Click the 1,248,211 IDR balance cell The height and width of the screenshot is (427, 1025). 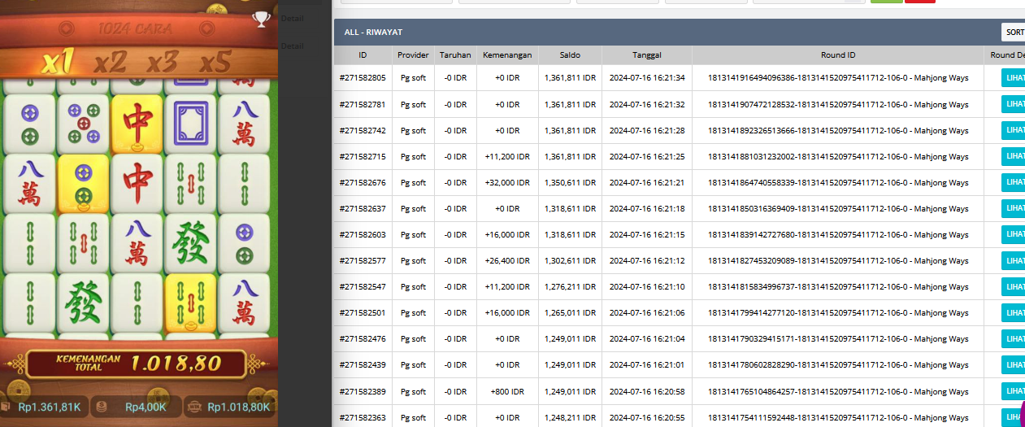(x=570, y=417)
